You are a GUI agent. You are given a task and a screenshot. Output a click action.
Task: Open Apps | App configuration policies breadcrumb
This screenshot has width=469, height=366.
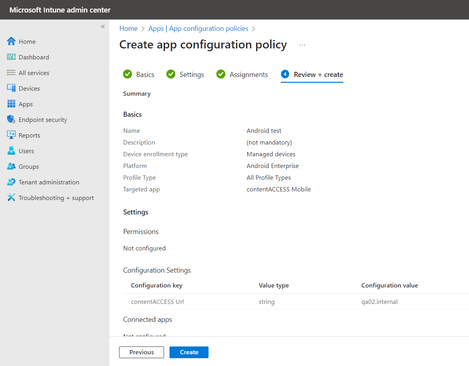(x=198, y=29)
